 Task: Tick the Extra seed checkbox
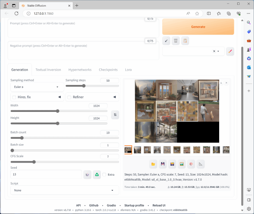tap(104, 175)
